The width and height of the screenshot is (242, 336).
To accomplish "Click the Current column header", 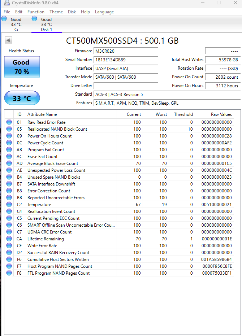I will coord(130,114).
